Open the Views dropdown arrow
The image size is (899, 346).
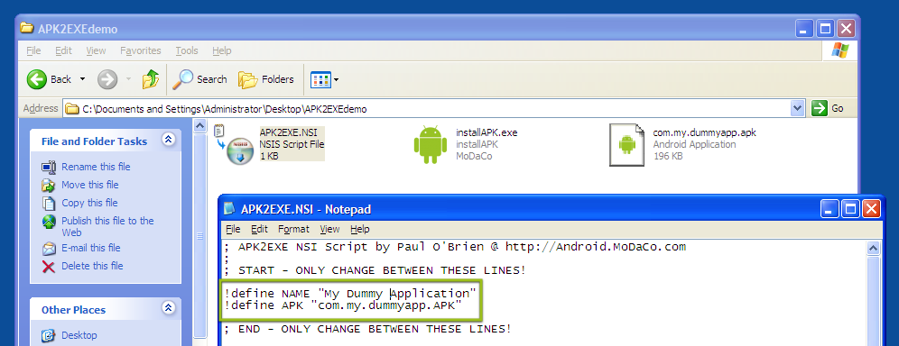[336, 79]
